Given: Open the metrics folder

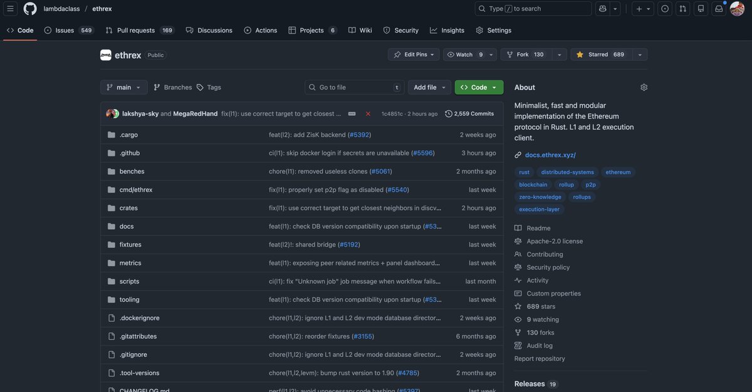Looking at the screenshot, I should 130,263.
